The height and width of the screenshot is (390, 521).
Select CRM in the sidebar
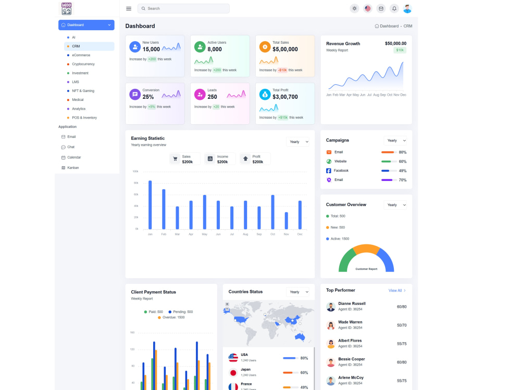pyautogui.click(x=89, y=46)
